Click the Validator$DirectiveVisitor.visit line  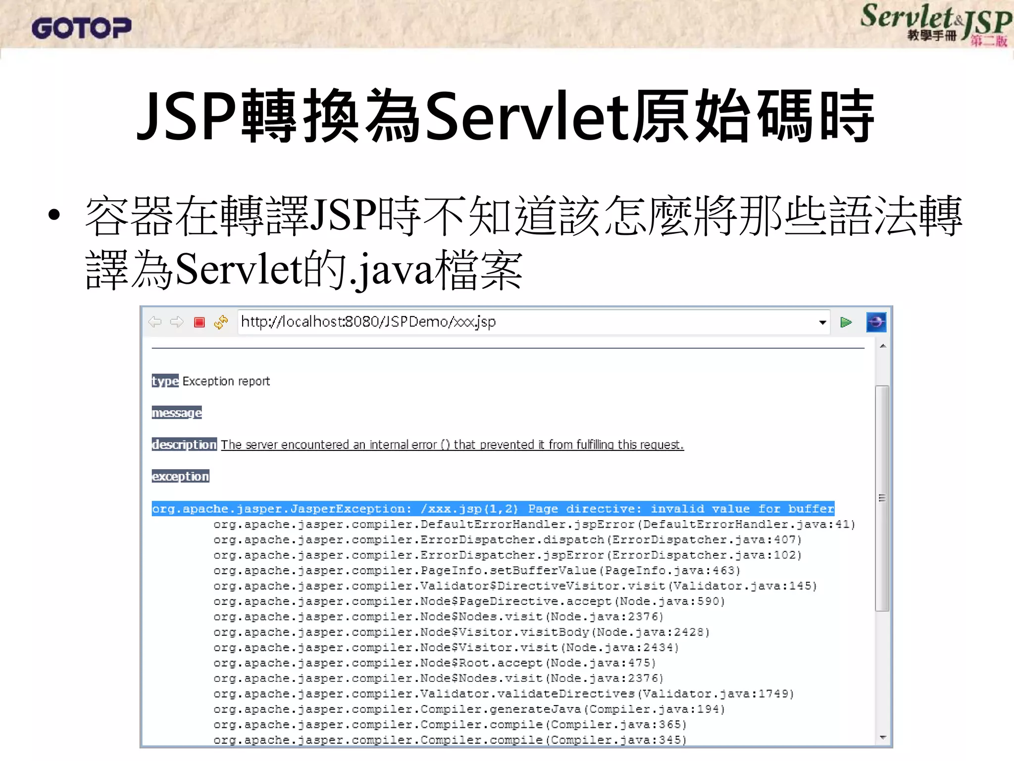(x=515, y=586)
